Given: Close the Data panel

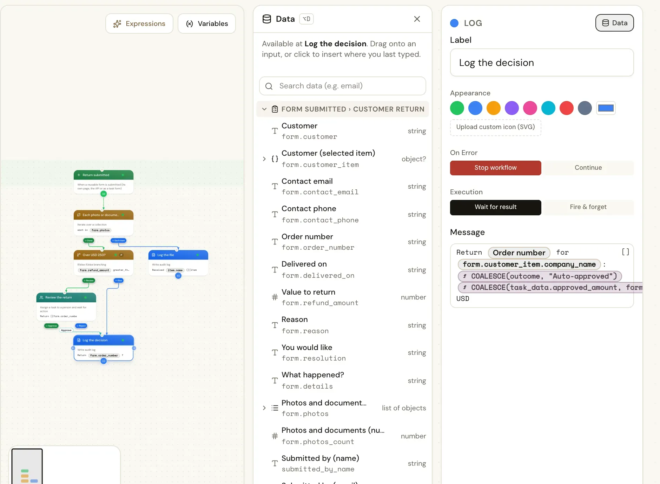Looking at the screenshot, I should 417,19.
